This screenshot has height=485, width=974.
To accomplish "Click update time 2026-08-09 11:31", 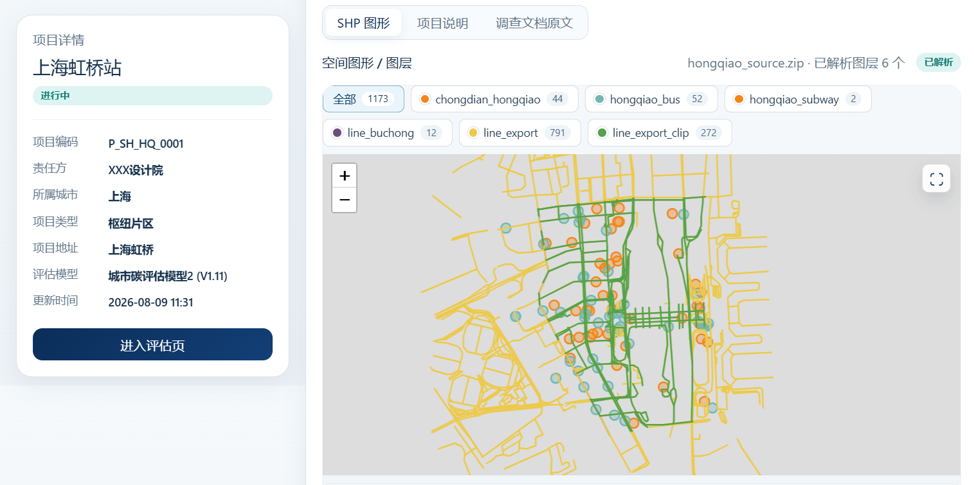I will [150, 303].
